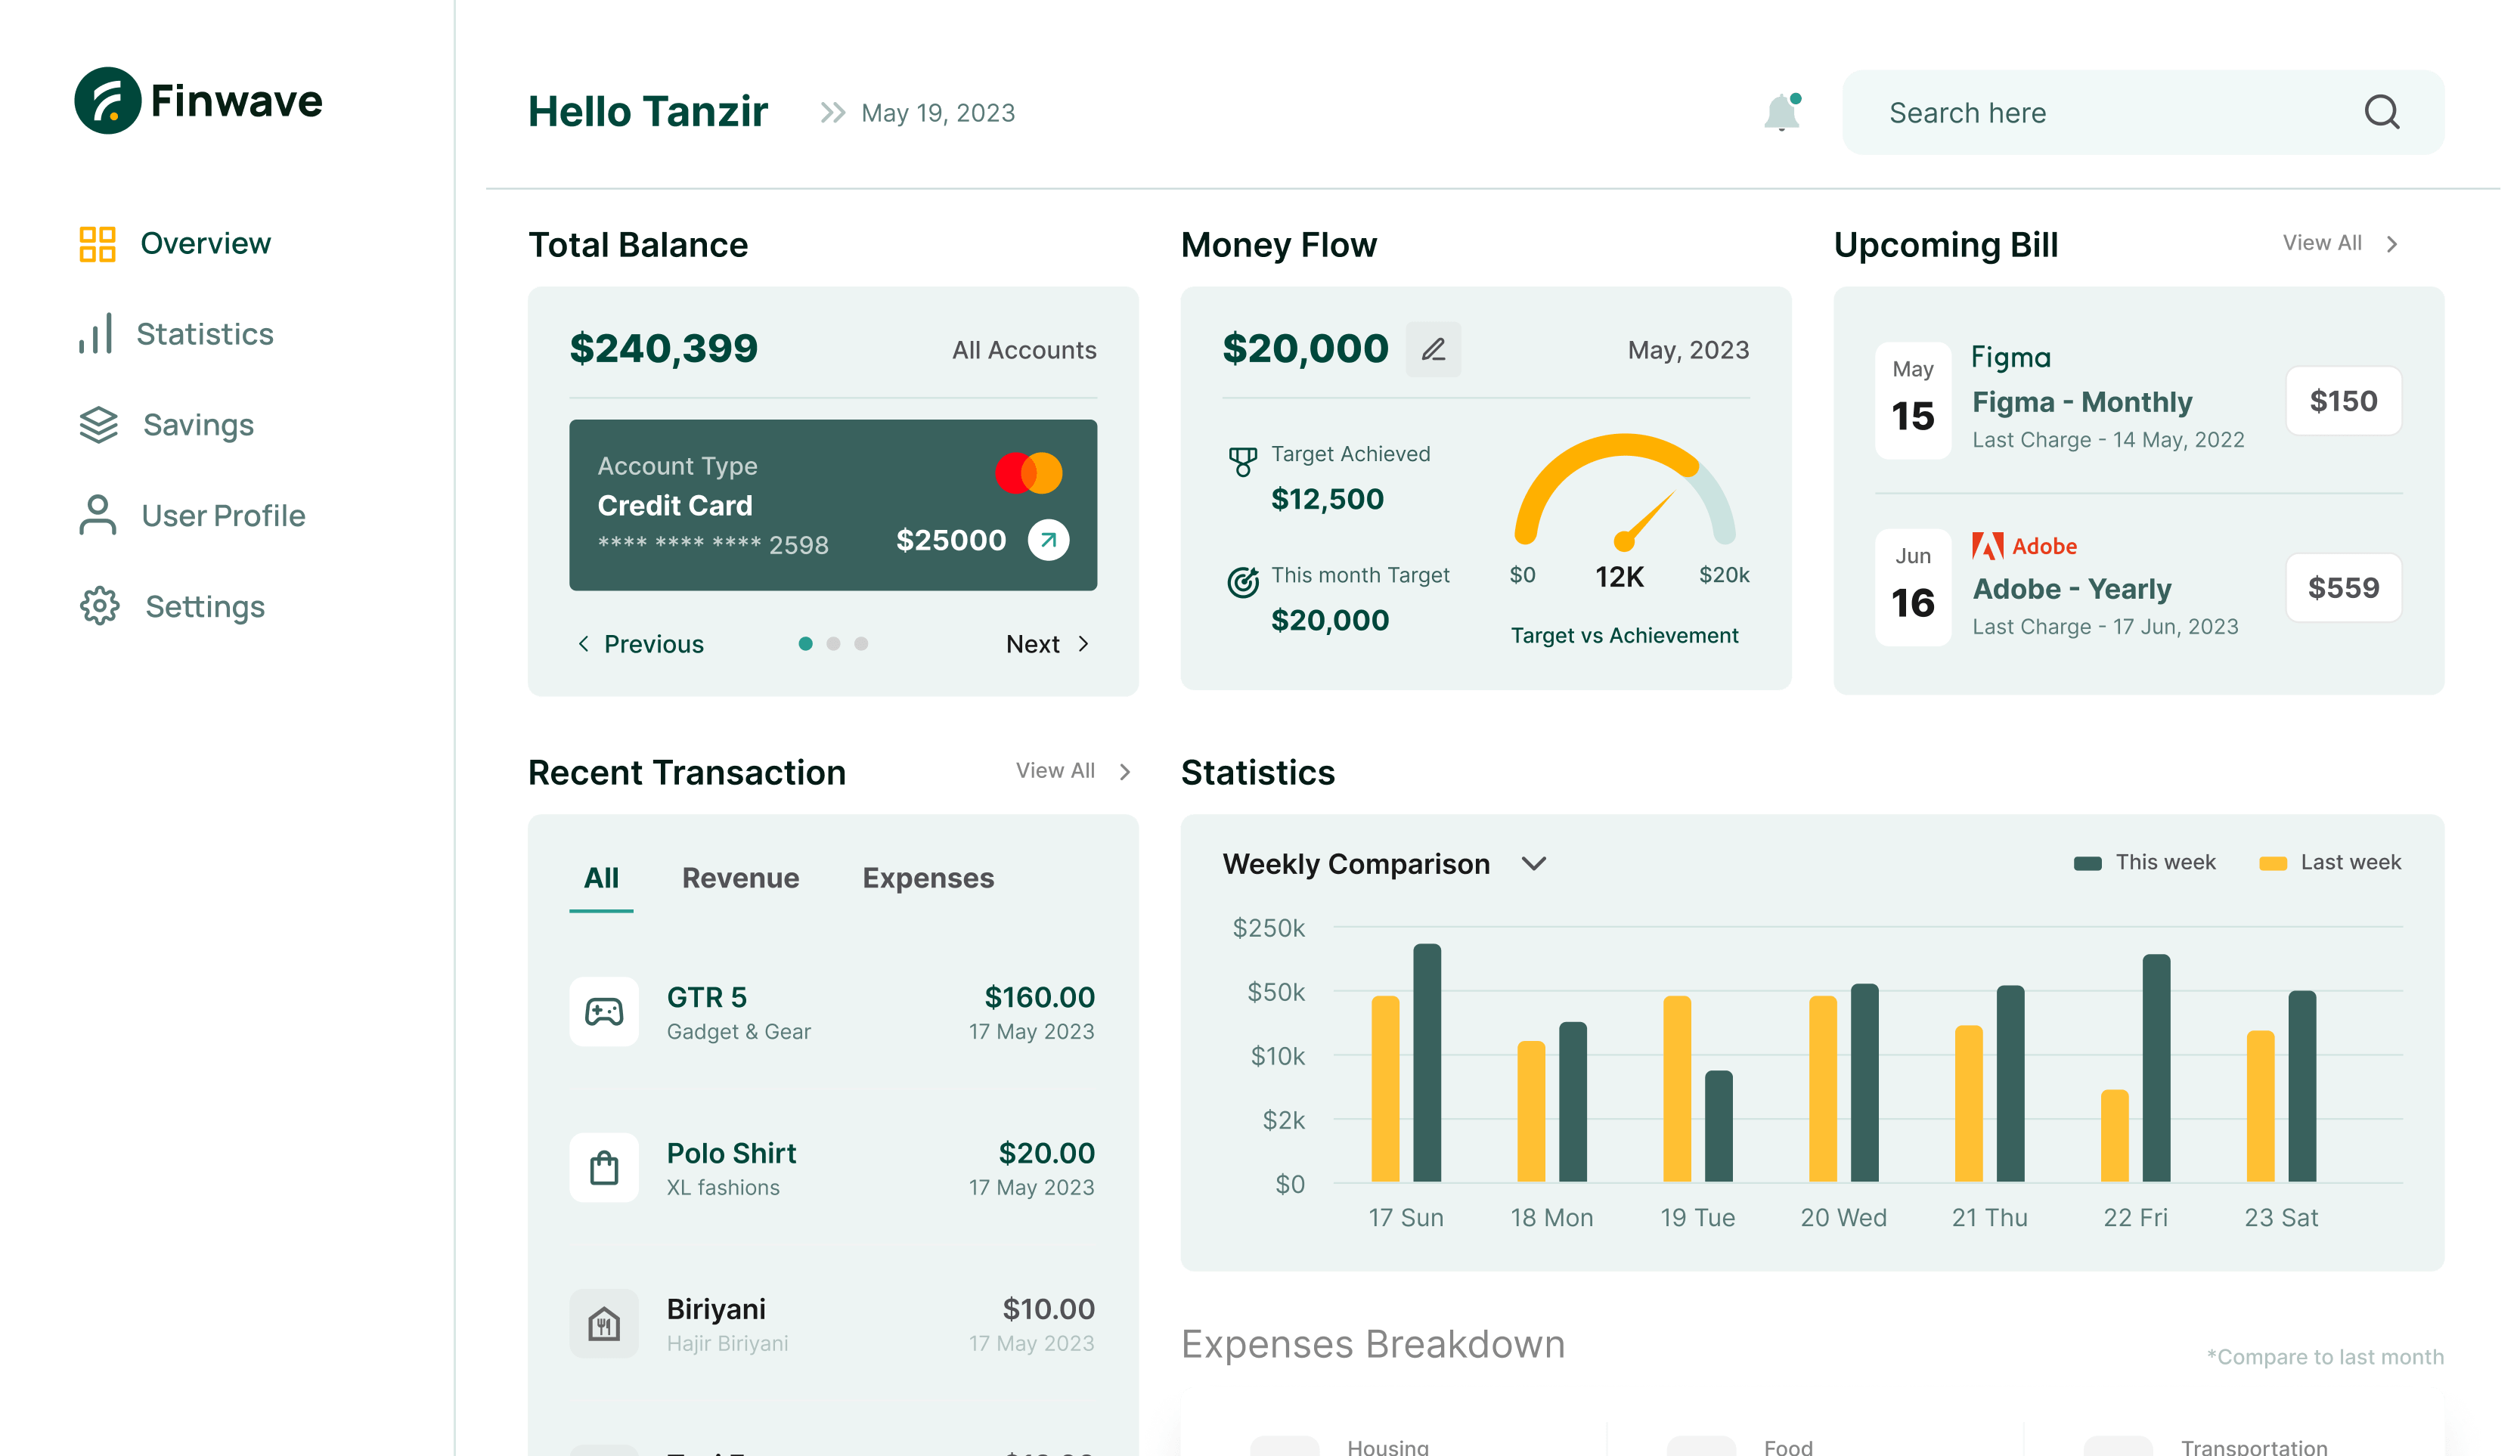2520x1456 pixels.
Task: Open credit card details arrow icon
Action: [1048, 540]
